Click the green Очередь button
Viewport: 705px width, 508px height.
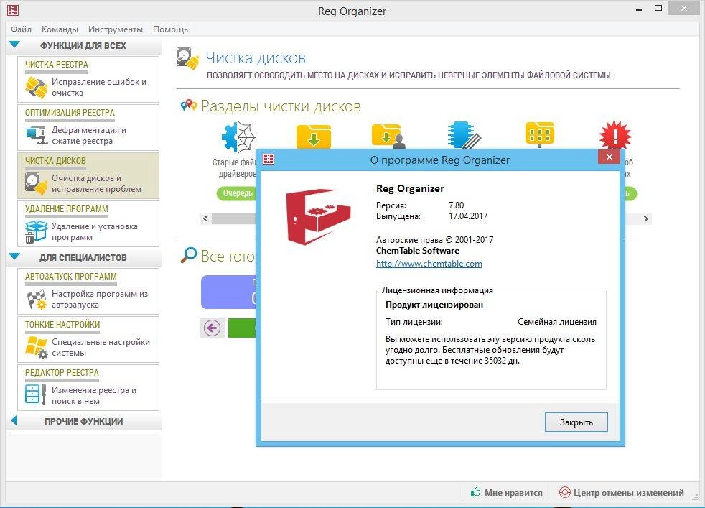236,193
